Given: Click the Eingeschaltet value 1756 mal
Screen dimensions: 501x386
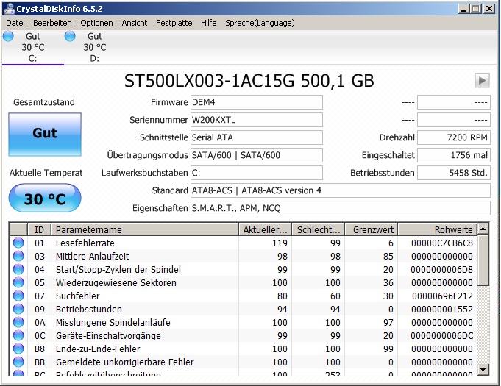Looking at the screenshot, I should [454, 155].
